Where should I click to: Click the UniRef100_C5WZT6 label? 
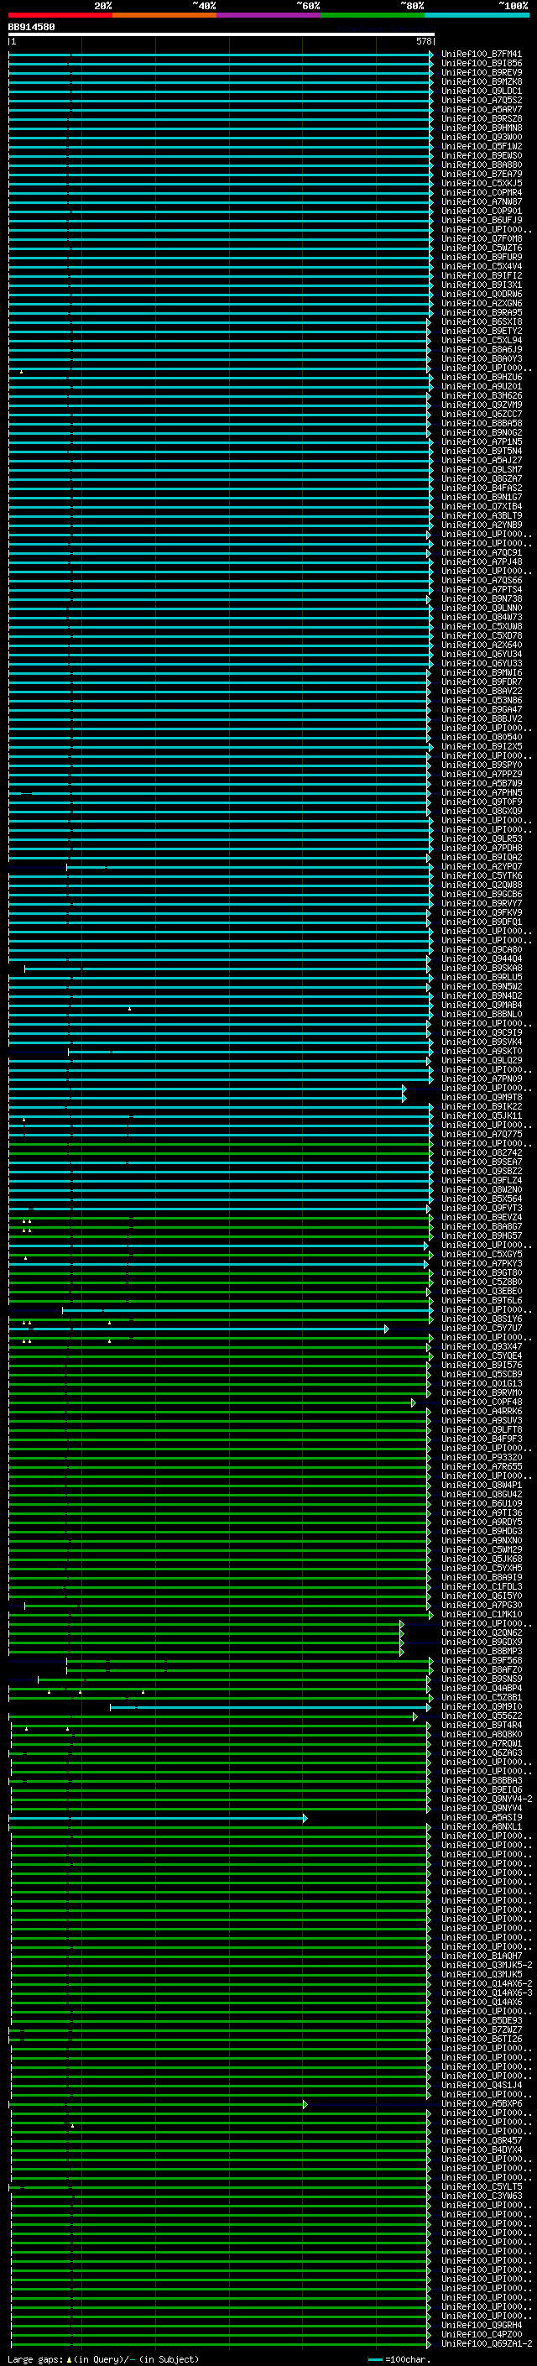[481, 248]
